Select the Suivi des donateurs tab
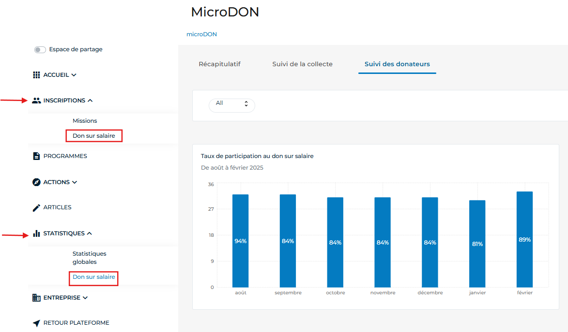The height and width of the screenshot is (332, 568). click(397, 64)
